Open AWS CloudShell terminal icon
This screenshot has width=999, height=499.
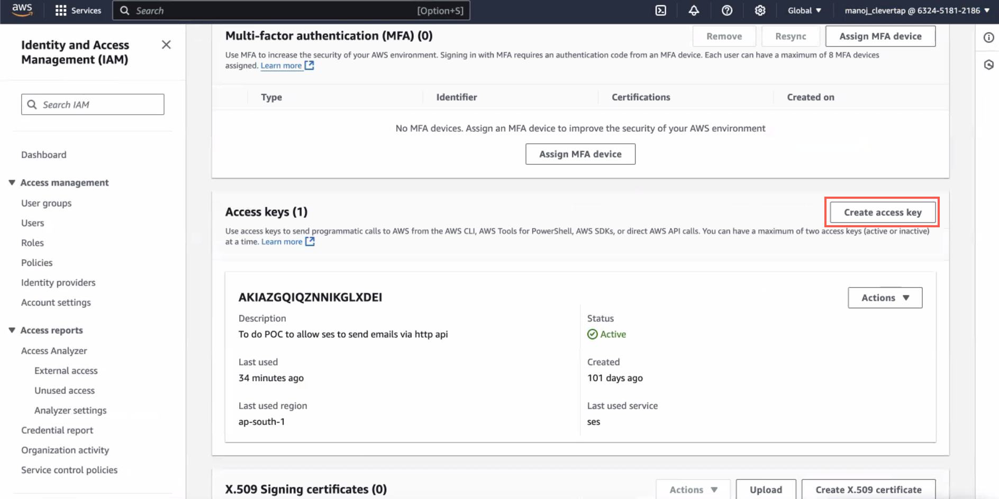coord(661,11)
